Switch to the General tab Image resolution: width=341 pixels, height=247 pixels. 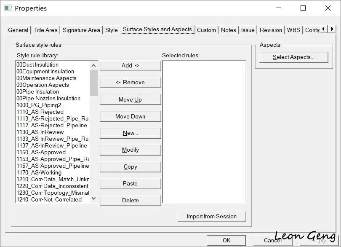click(x=18, y=30)
